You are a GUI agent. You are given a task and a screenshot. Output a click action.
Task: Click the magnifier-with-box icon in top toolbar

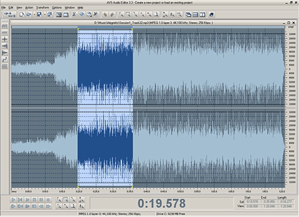(x=128, y=15)
